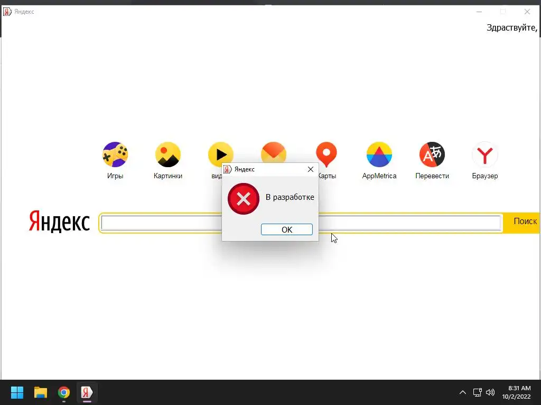Click the Яндекс logo

click(59, 221)
